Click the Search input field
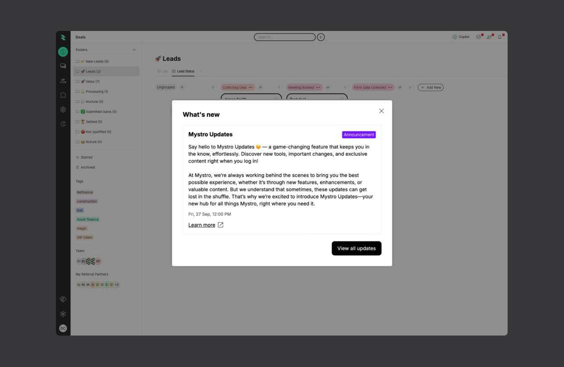The height and width of the screenshot is (367, 564). pyautogui.click(x=284, y=37)
